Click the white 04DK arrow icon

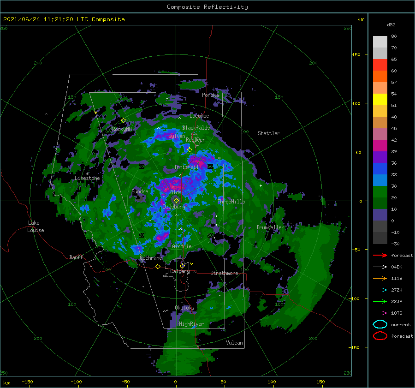(x=380, y=267)
